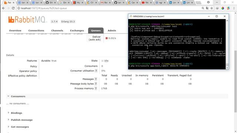Viewport: 237px width, 133px height.
Task: Click the '0.00/s' deliver rate value
Action: point(112,38)
